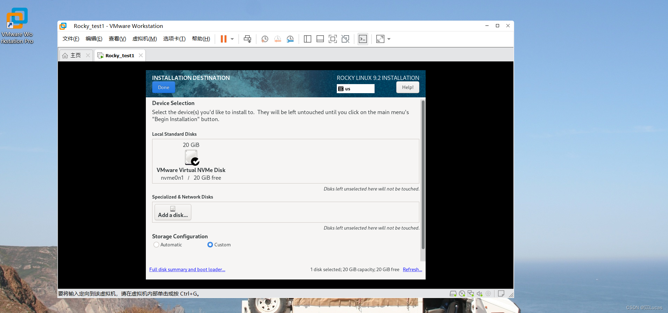668x313 pixels.
Task: Maximize the VMware Workstation window
Action: pos(497,26)
